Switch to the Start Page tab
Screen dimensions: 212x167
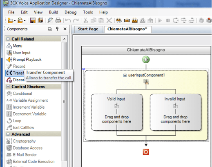88,29
